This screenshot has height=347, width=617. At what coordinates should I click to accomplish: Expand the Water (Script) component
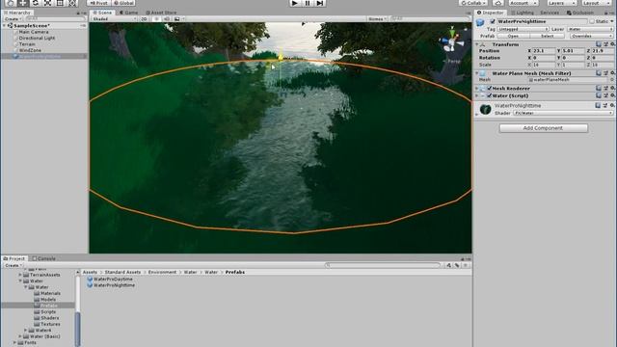coord(477,96)
